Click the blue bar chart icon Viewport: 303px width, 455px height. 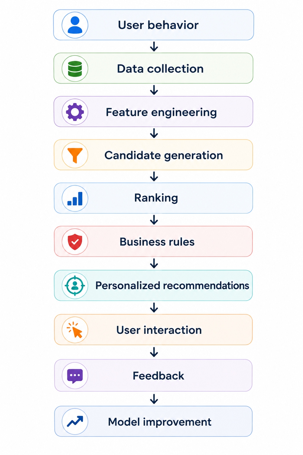tap(75, 198)
